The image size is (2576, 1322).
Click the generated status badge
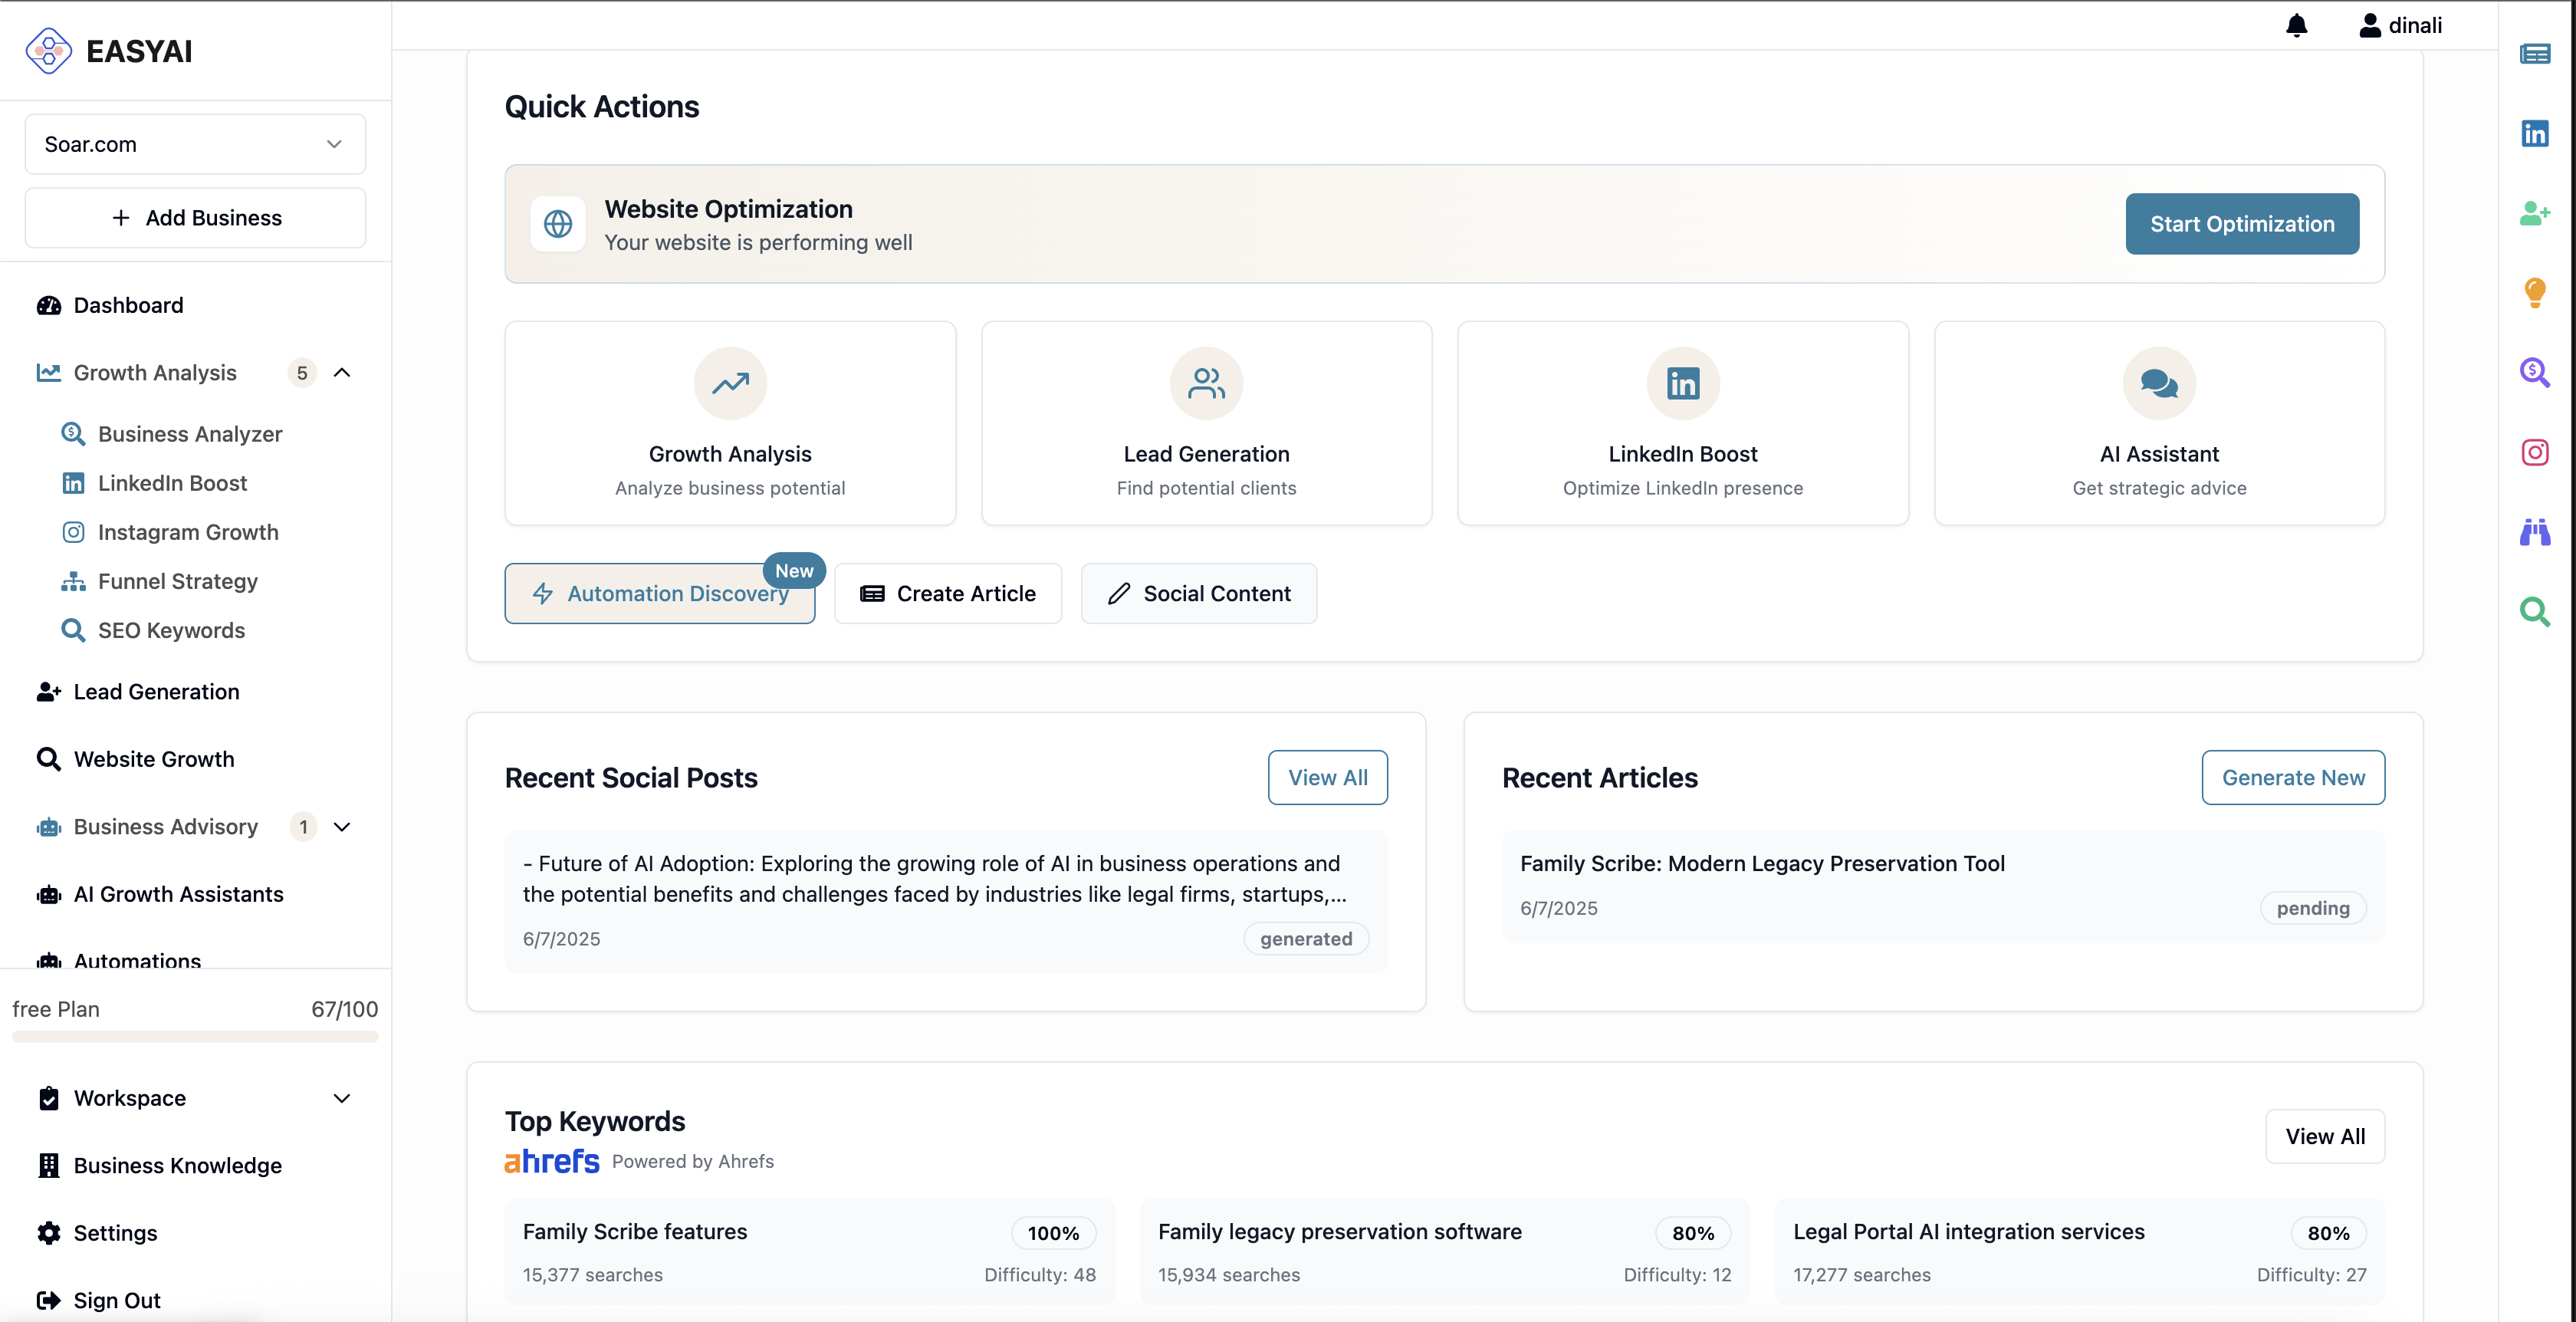coord(1305,938)
